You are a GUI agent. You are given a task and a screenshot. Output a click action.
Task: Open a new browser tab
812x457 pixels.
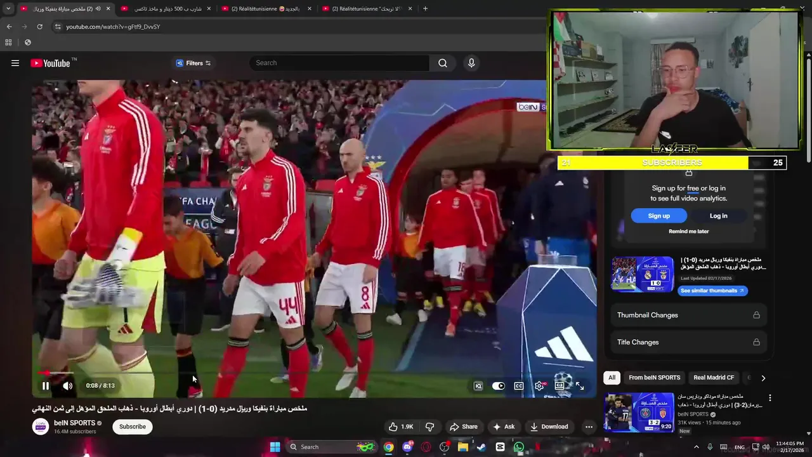point(425,9)
